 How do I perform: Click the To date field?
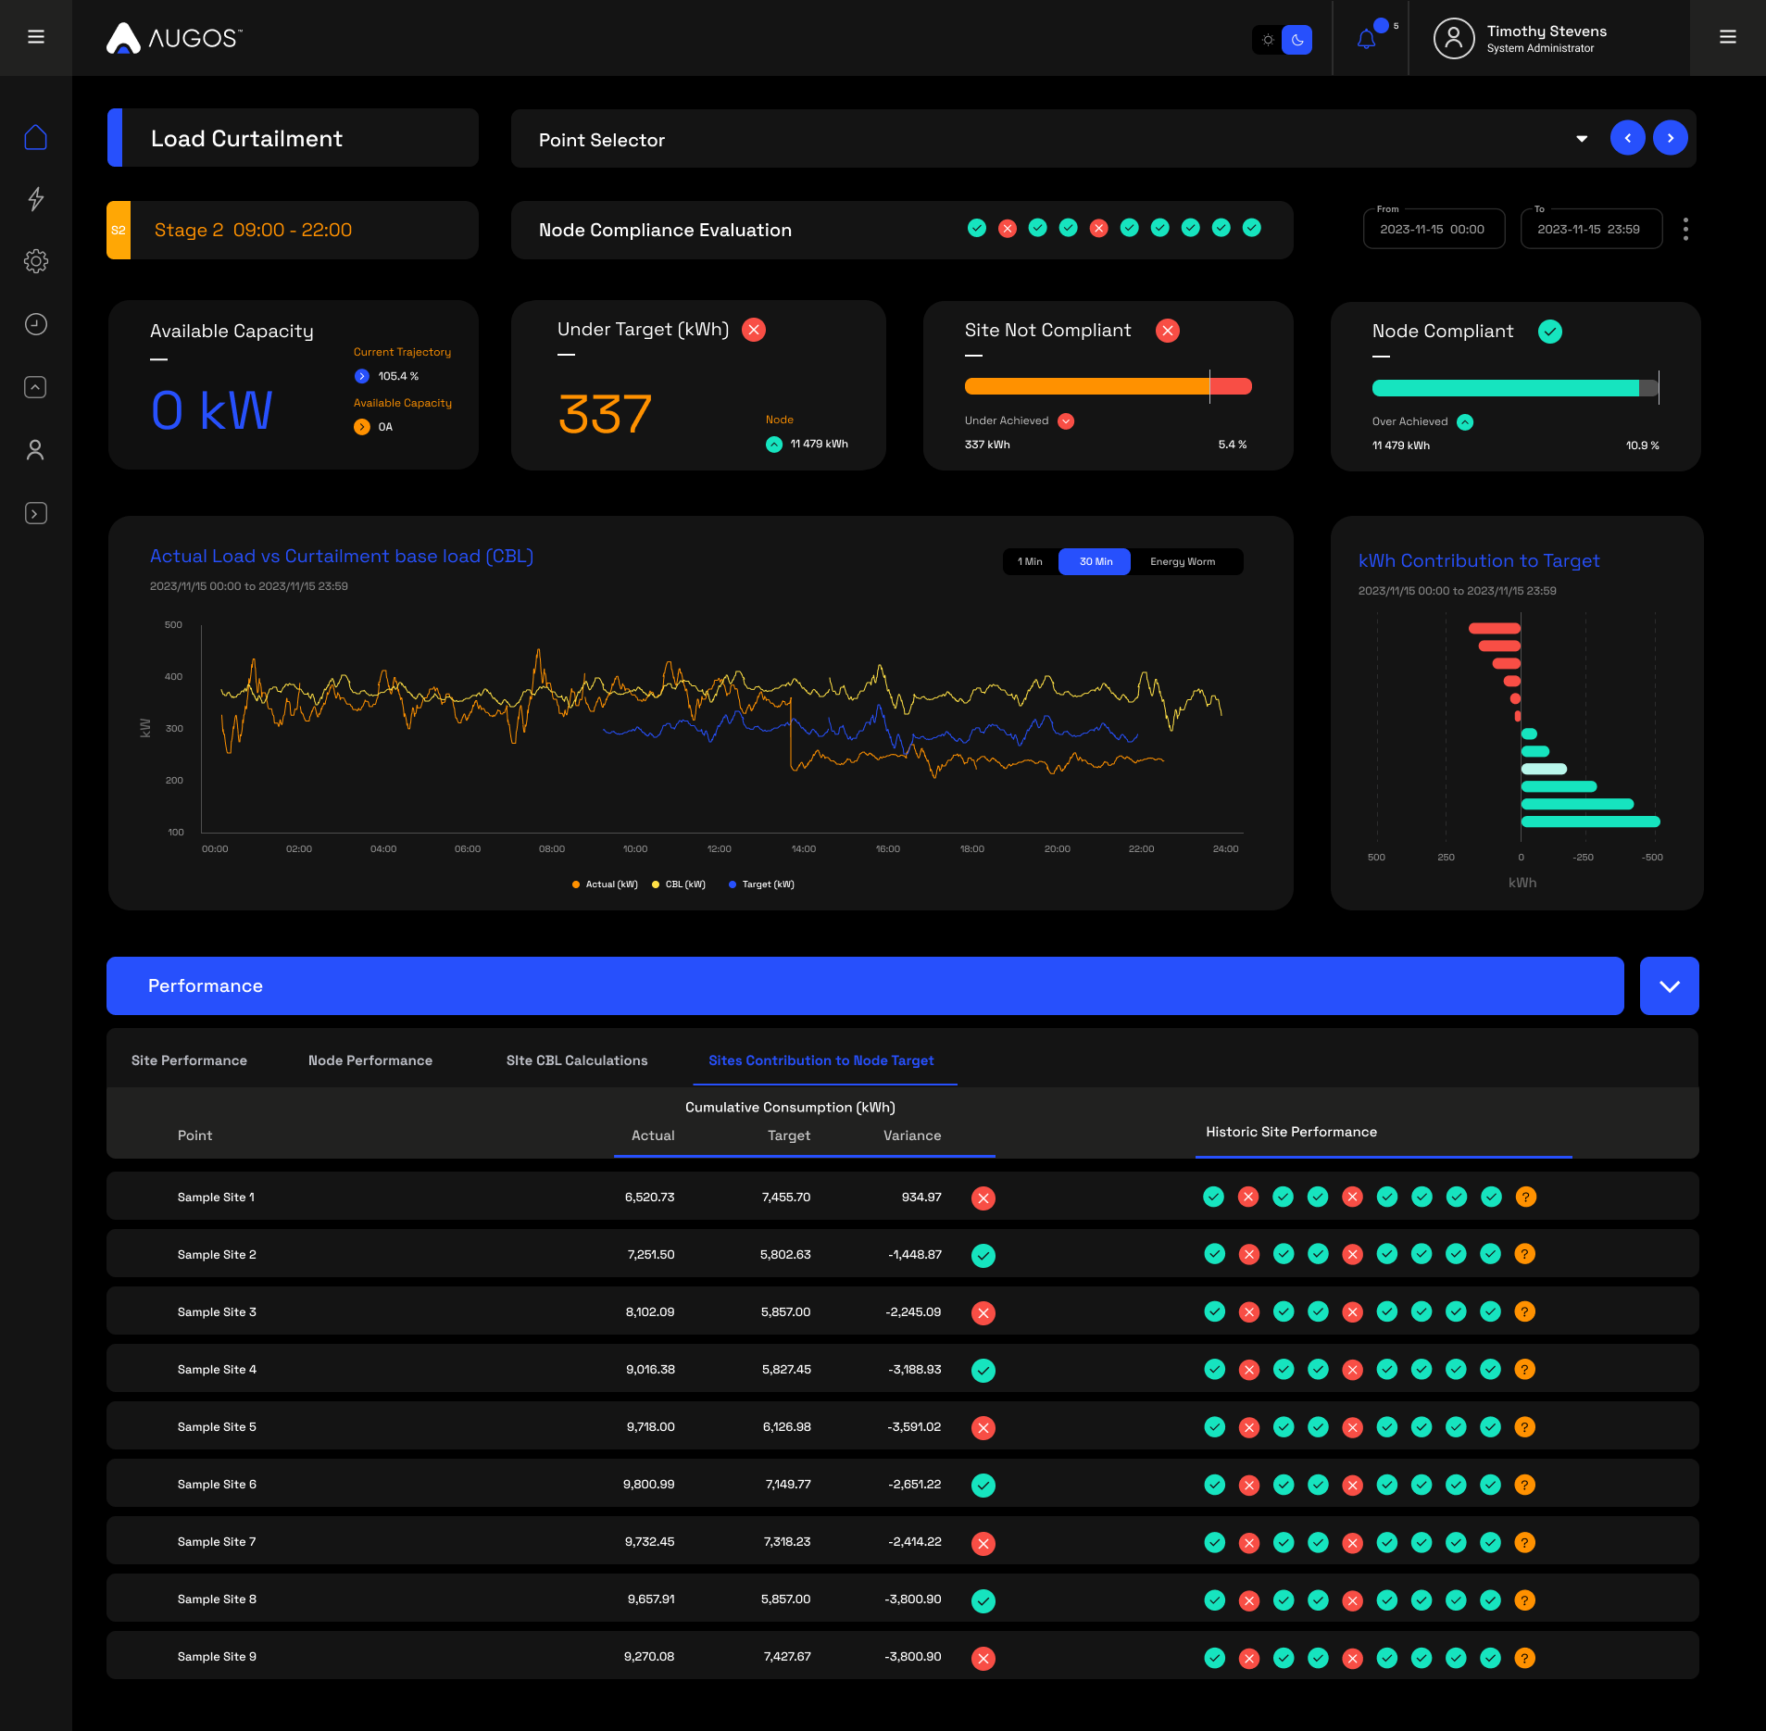point(1590,229)
